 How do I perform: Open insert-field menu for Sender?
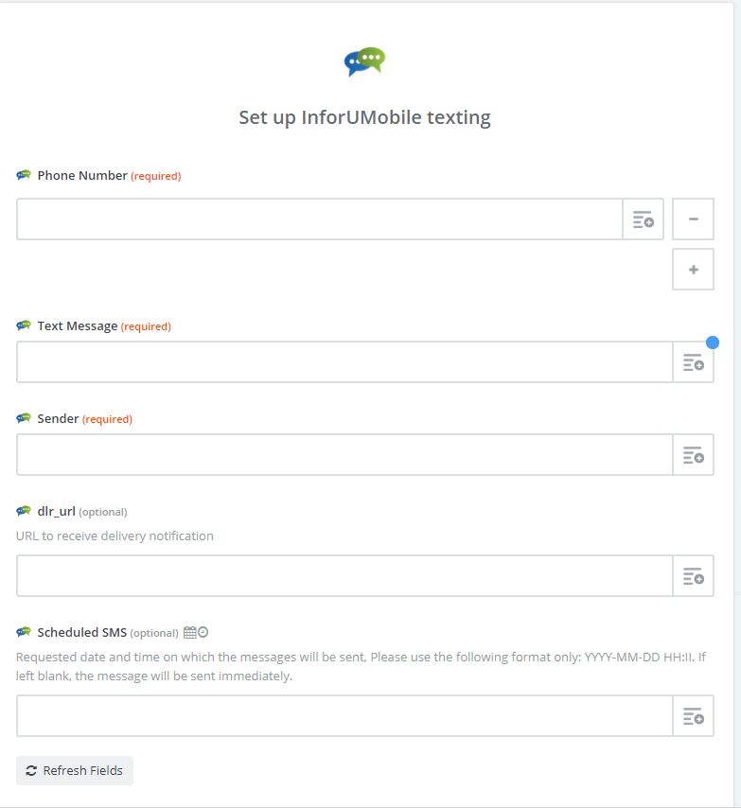click(x=693, y=455)
